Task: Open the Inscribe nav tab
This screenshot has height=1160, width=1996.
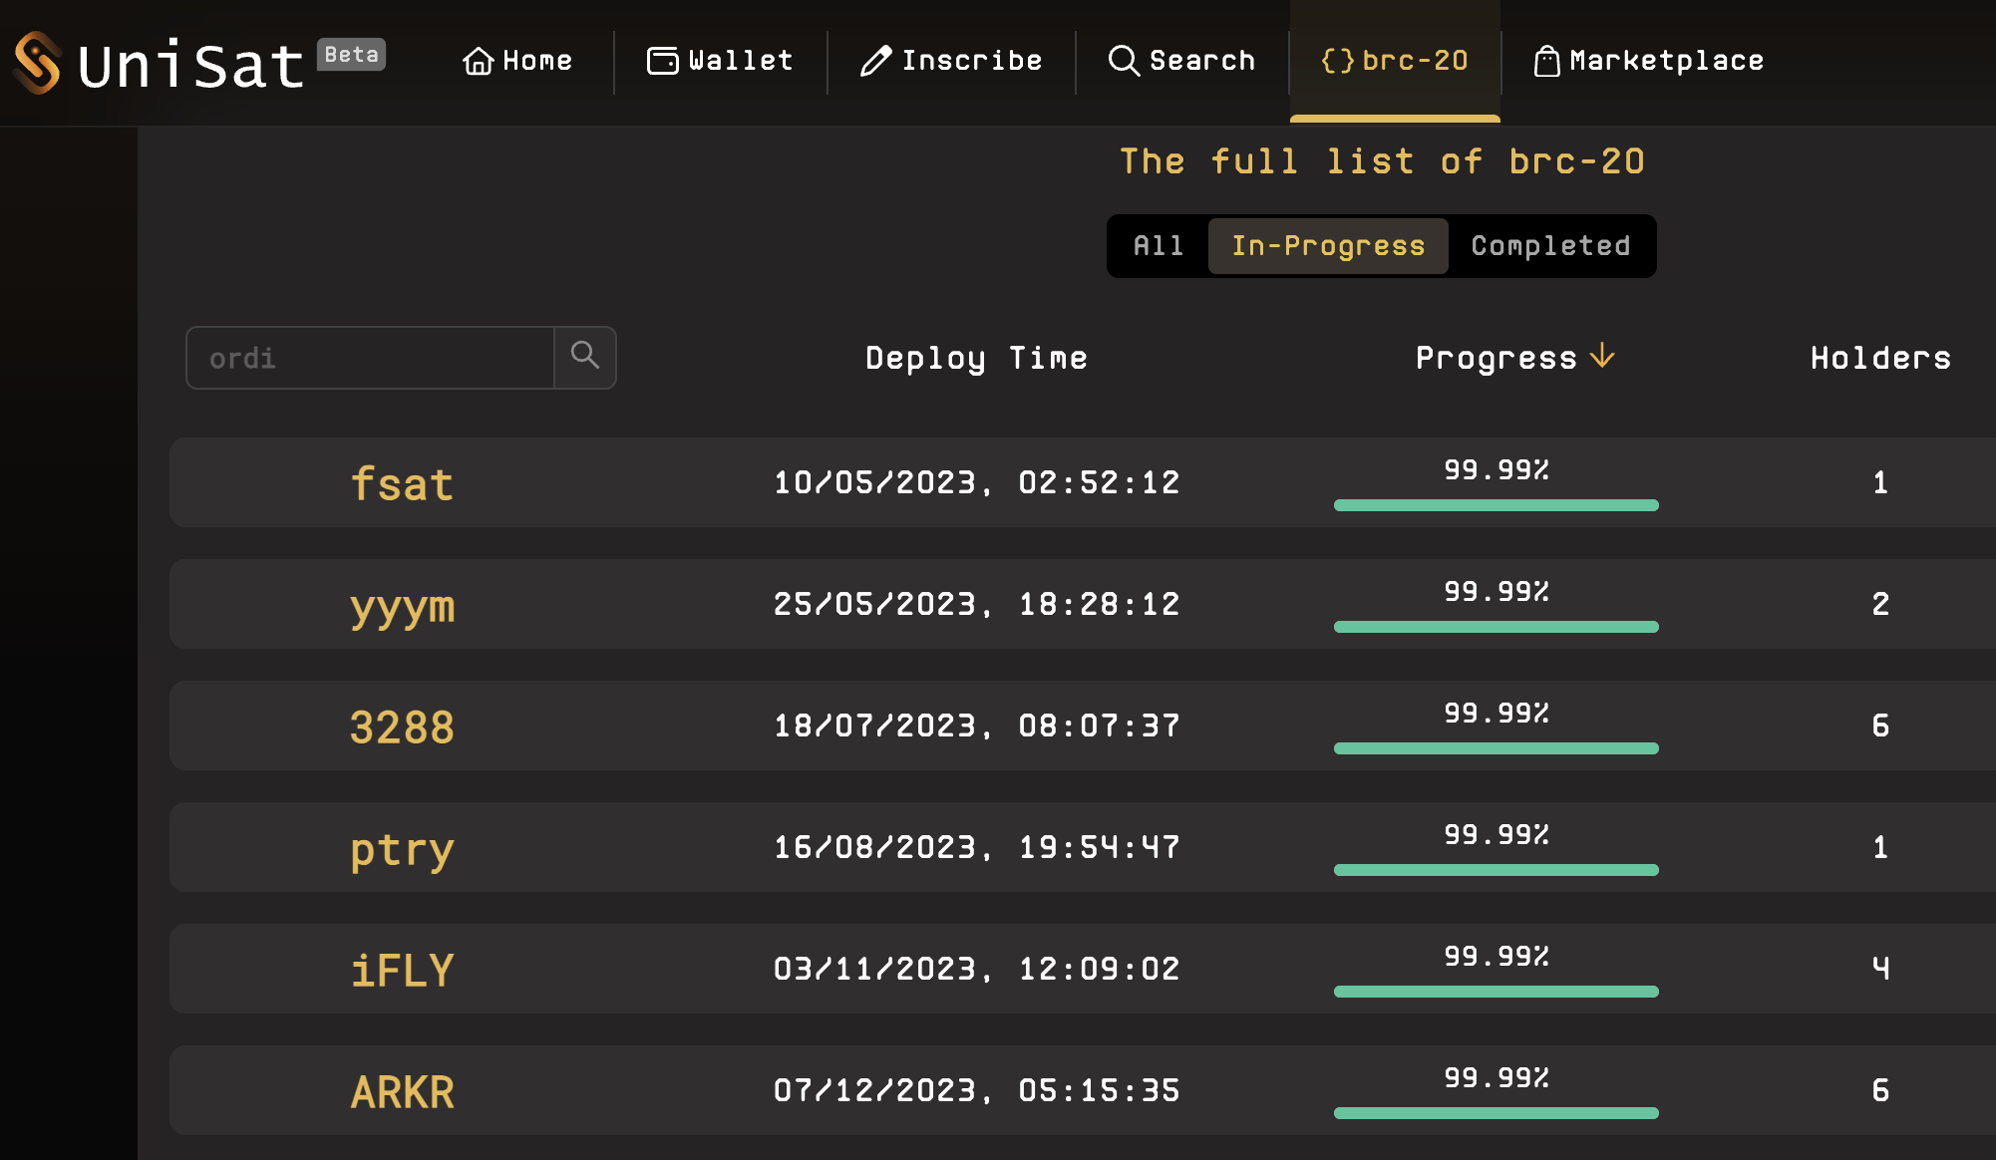Action: 971,61
